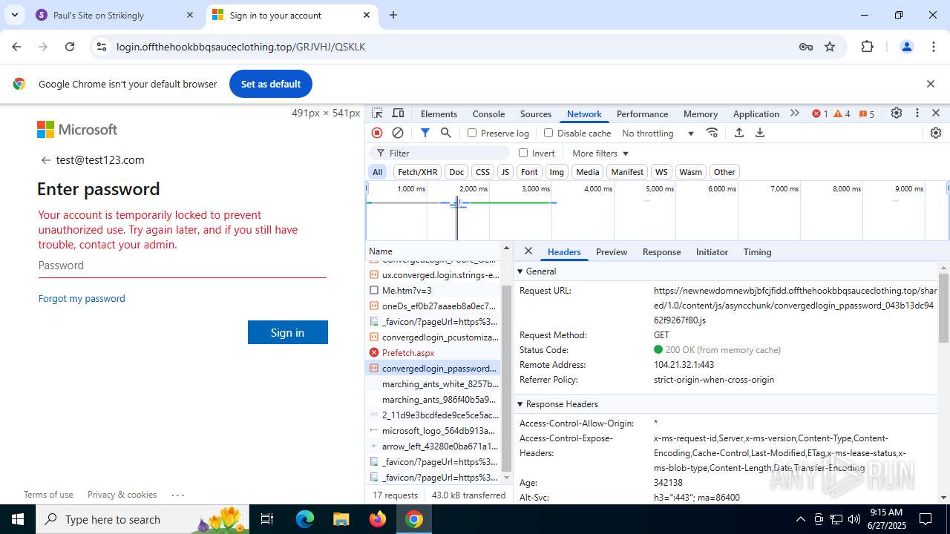Export HAR file download icon
Image resolution: width=950 pixels, height=534 pixels.
(760, 133)
